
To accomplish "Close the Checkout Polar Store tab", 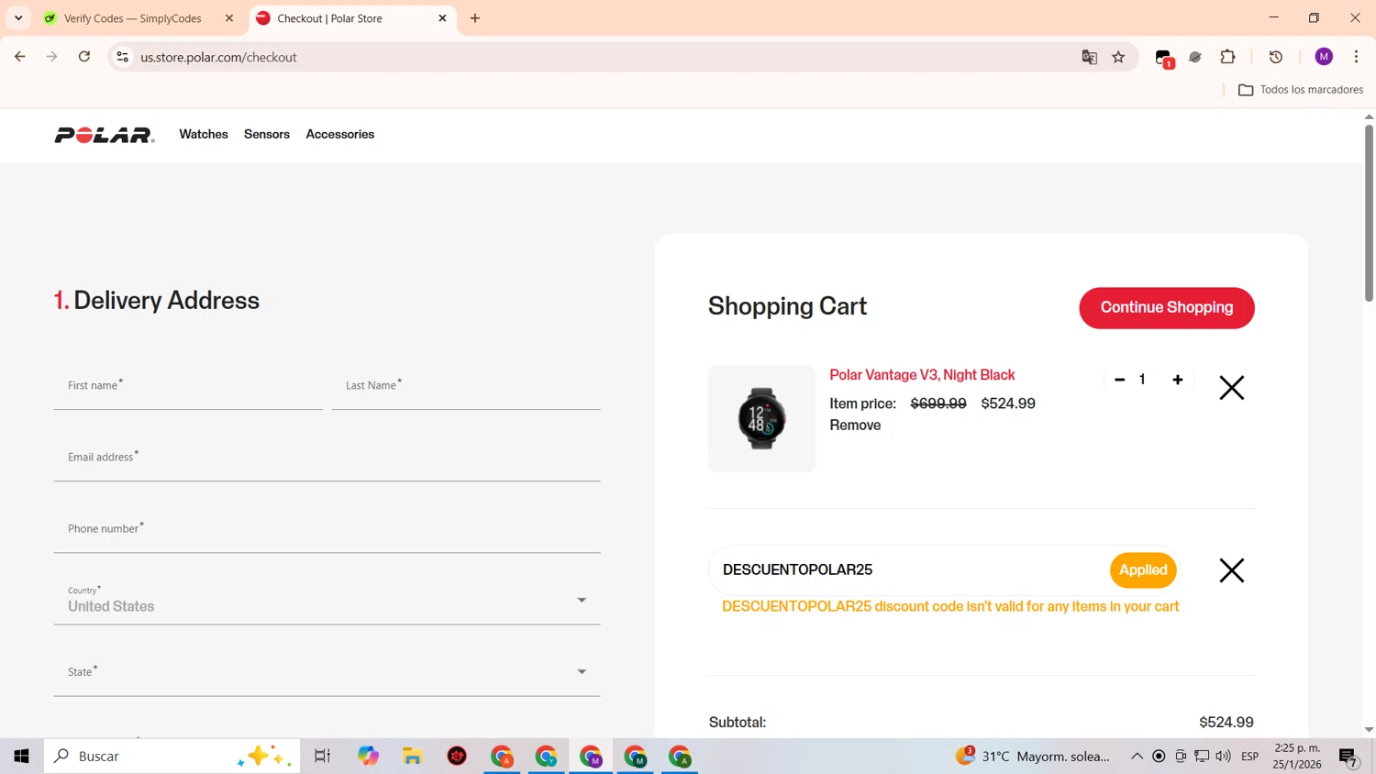I will [442, 18].
